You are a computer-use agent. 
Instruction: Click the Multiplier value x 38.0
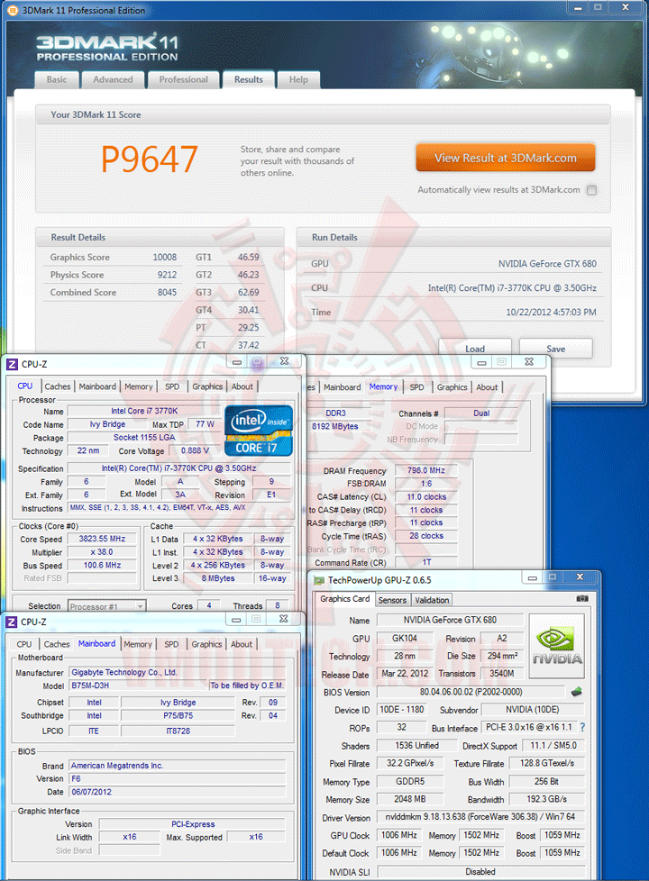click(x=103, y=551)
